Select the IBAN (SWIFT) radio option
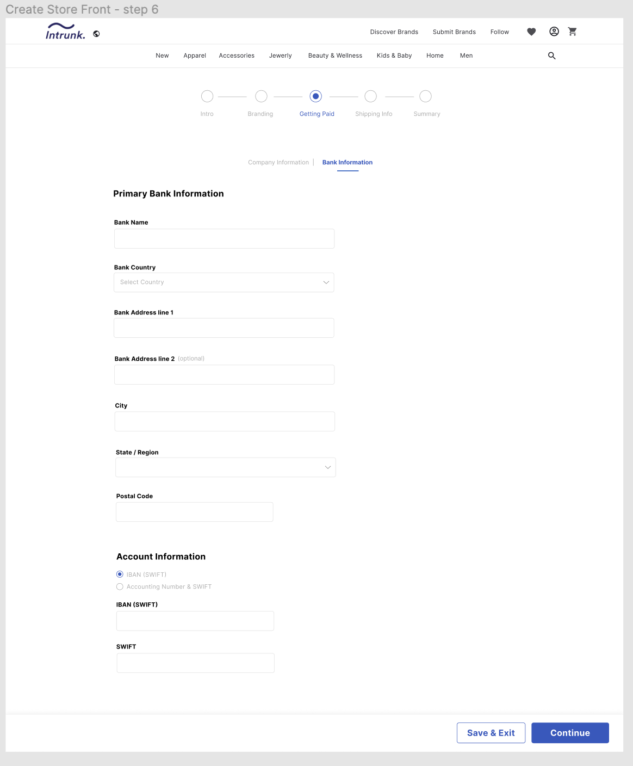Image resolution: width=633 pixels, height=766 pixels. [x=120, y=574]
